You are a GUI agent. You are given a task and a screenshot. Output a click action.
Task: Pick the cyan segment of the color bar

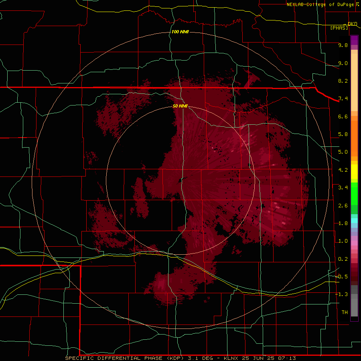click(354, 221)
